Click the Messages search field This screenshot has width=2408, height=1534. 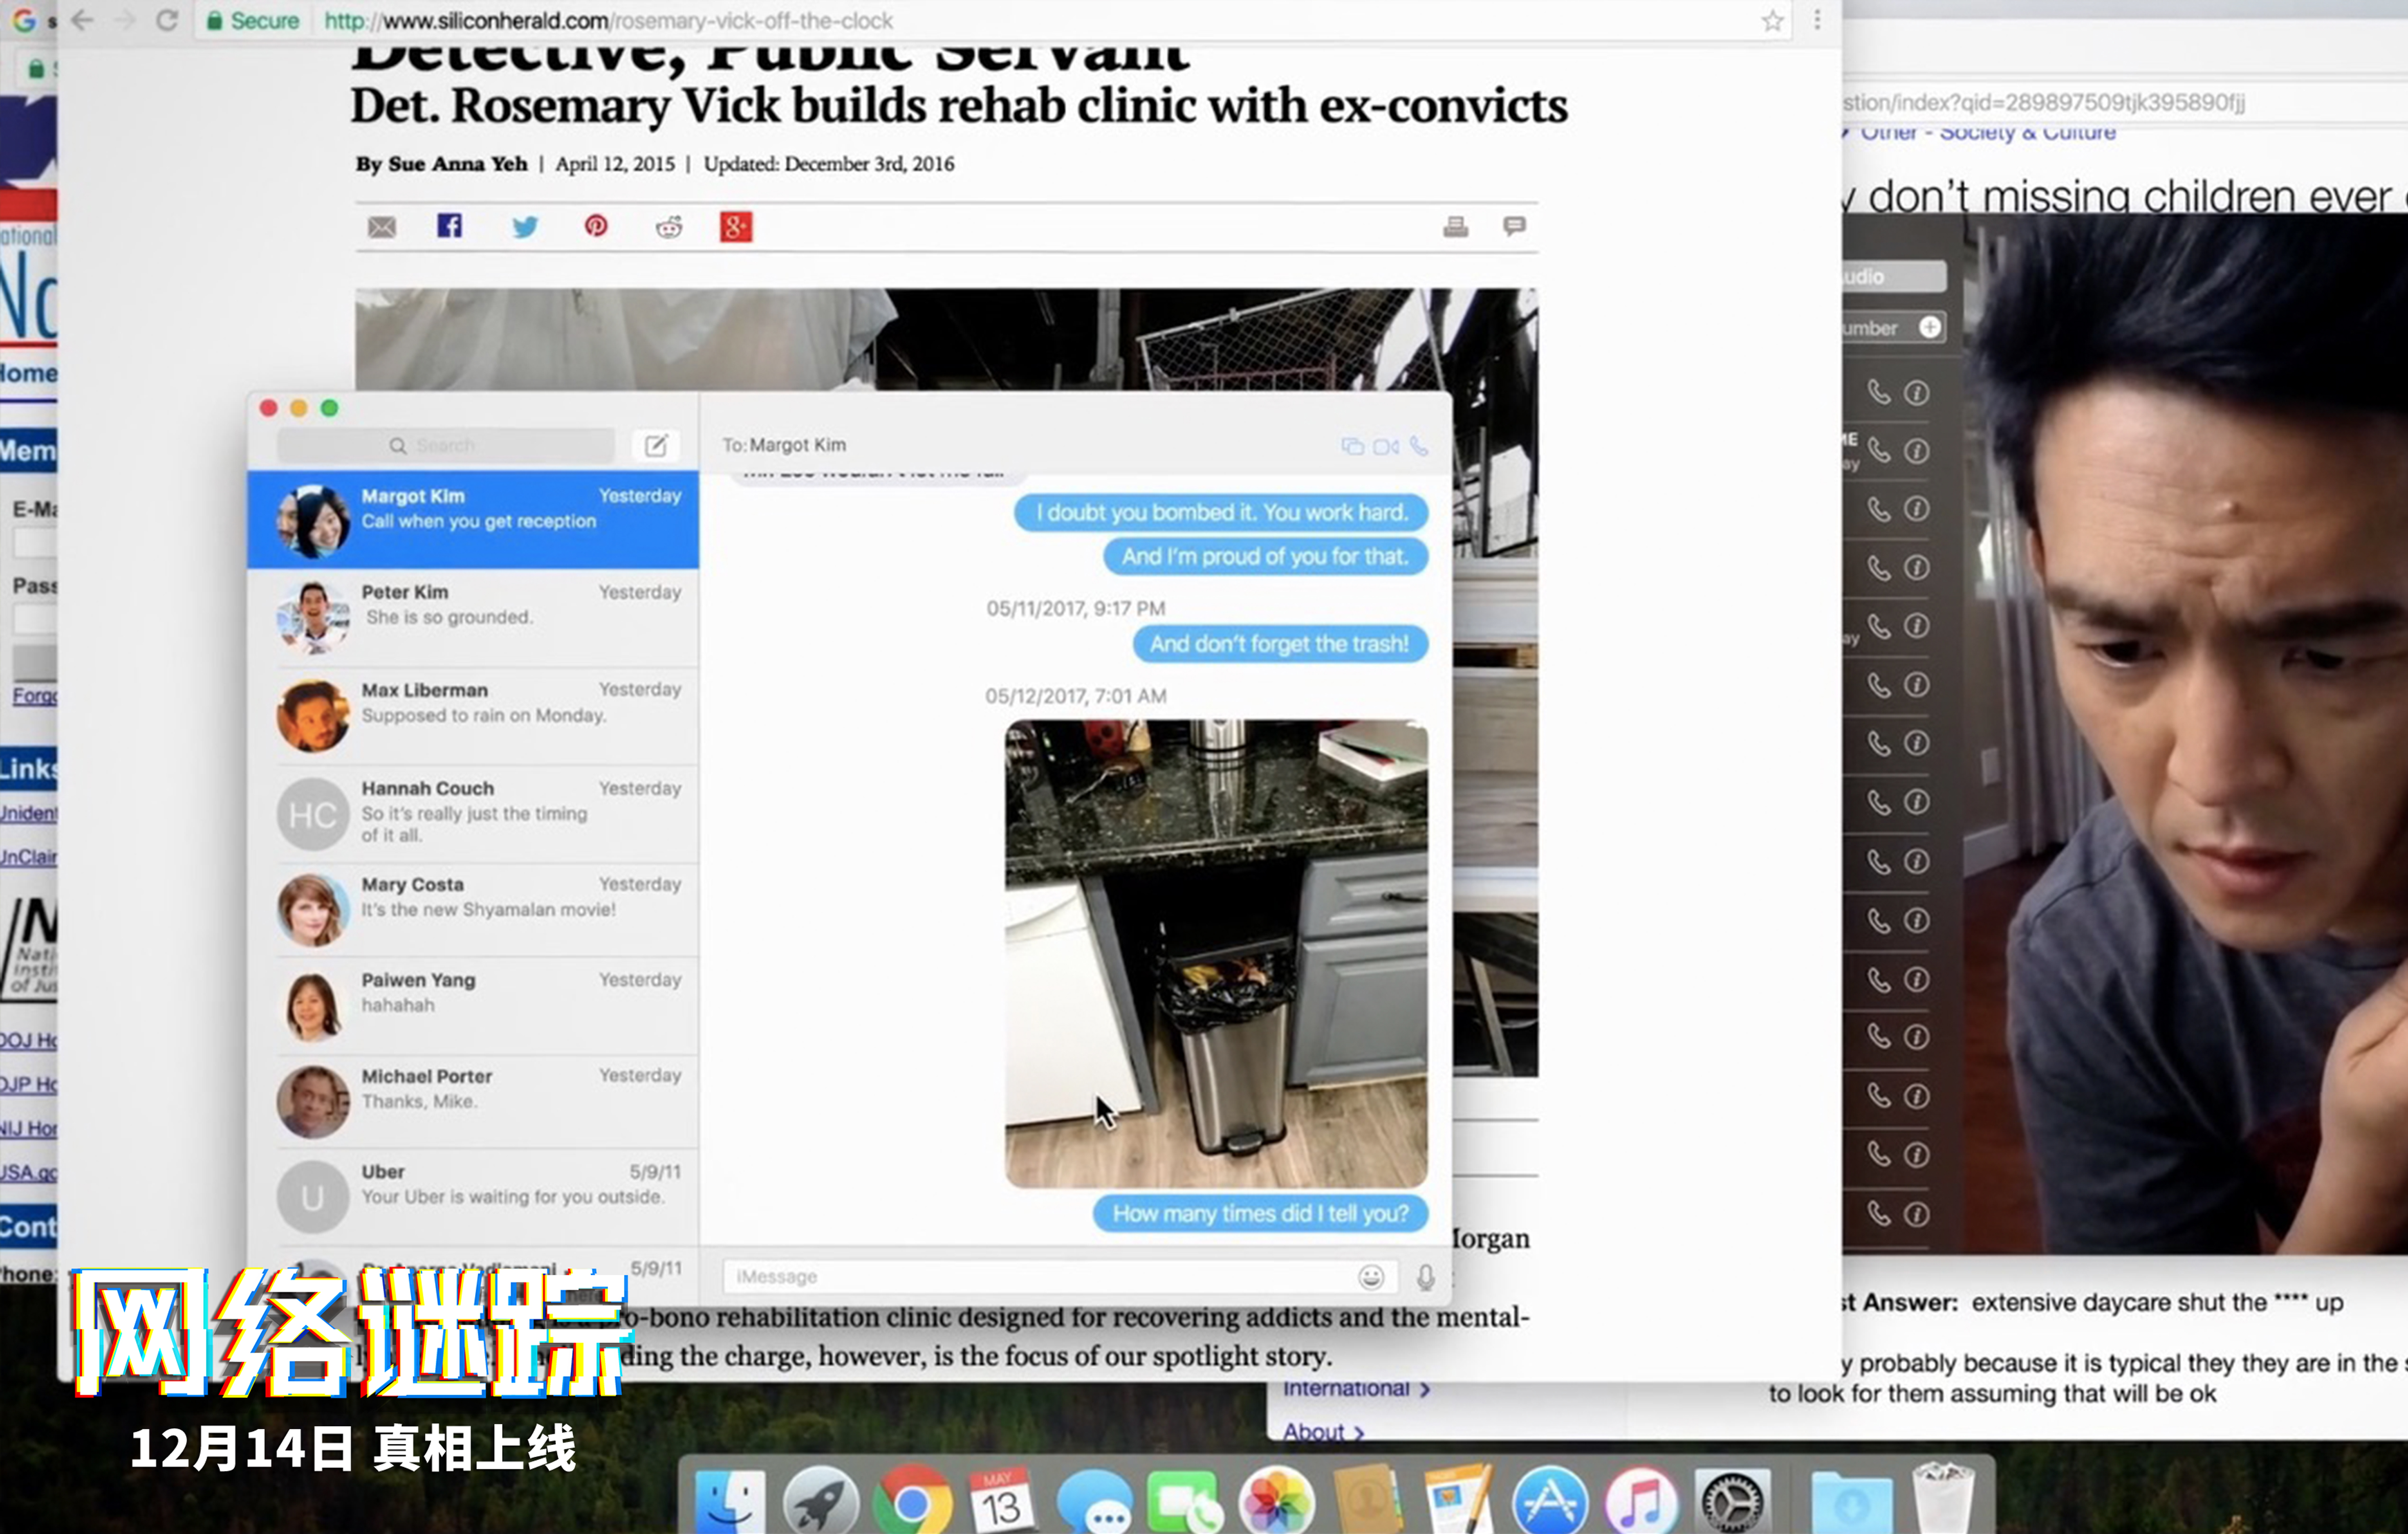coord(446,446)
